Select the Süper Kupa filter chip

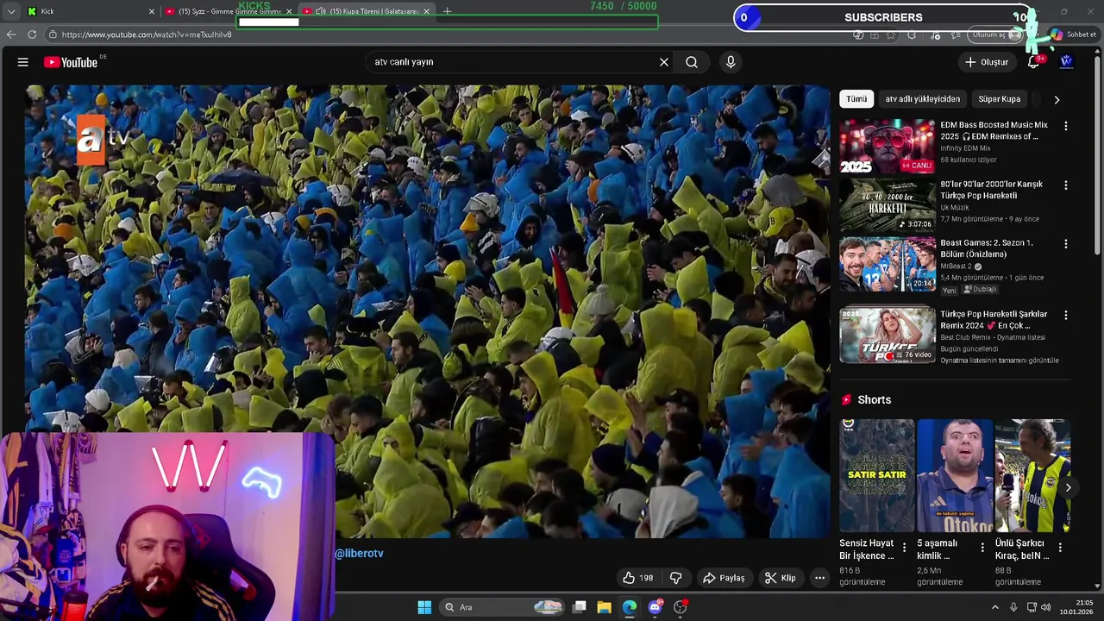pyautogui.click(x=999, y=99)
